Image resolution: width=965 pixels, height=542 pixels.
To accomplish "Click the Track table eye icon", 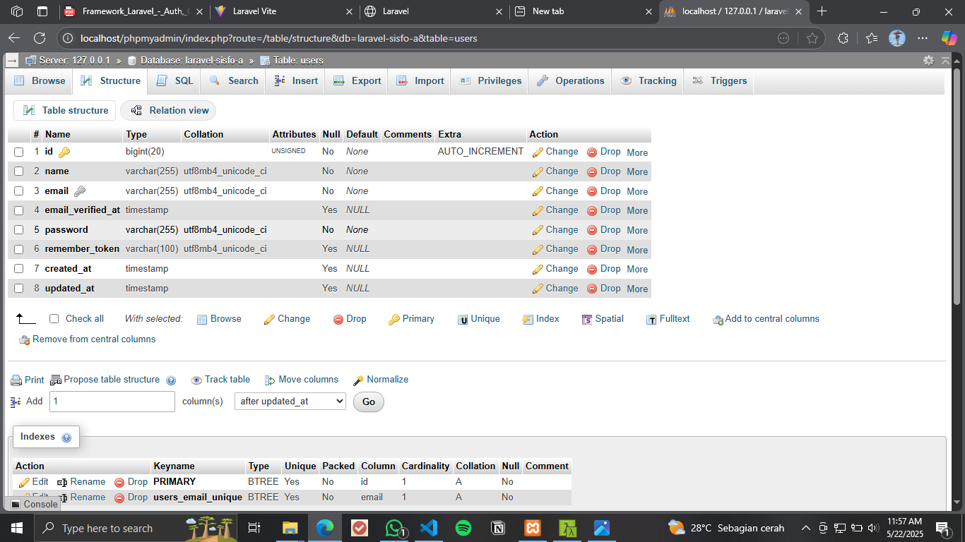I will (x=196, y=380).
